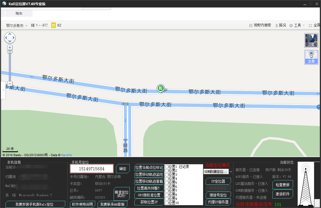Zoom in the map with the plus button

click(9, 47)
